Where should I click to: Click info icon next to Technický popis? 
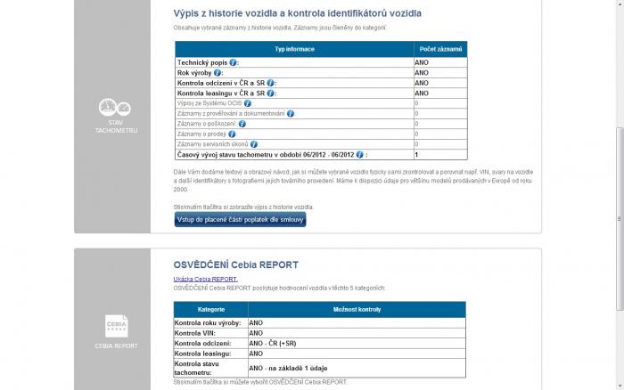click(234, 63)
